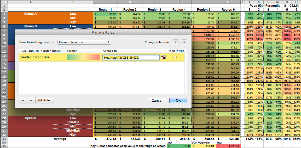This screenshot has height=148, width=301.
Task: Click the cell showing 914.31
Action: pos(130,26)
